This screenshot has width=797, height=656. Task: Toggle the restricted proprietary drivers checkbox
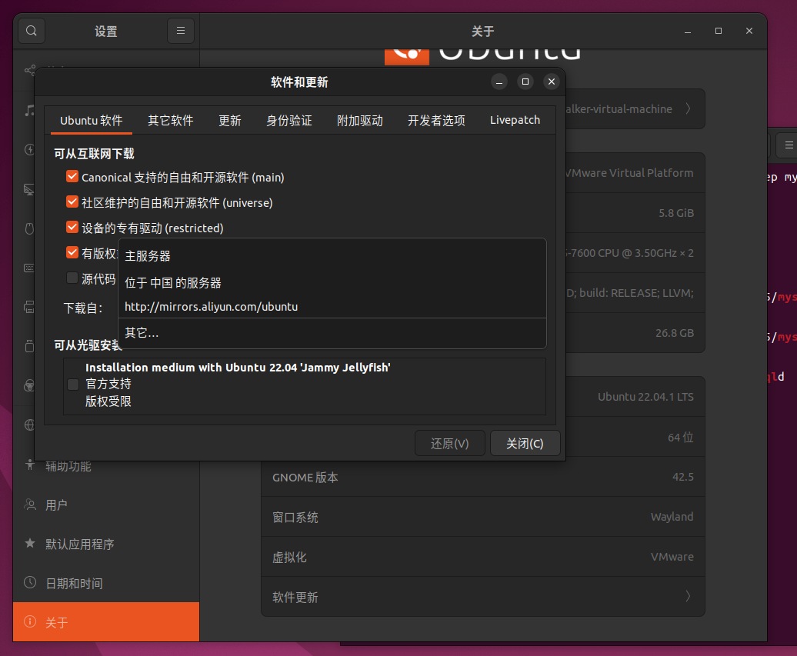[x=72, y=228]
